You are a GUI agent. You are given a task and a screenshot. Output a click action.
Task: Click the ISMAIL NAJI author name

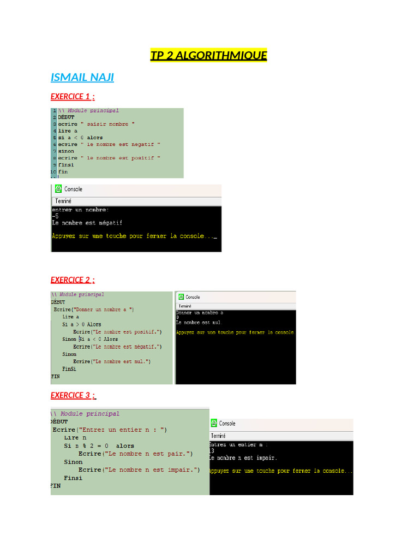pyautogui.click(x=82, y=77)
